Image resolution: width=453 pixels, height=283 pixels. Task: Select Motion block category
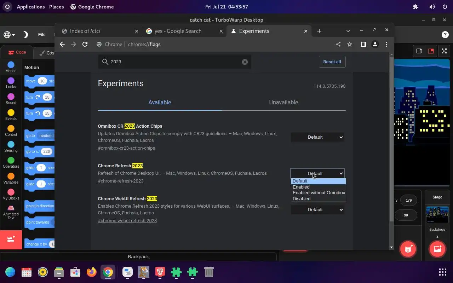[11, 67]
